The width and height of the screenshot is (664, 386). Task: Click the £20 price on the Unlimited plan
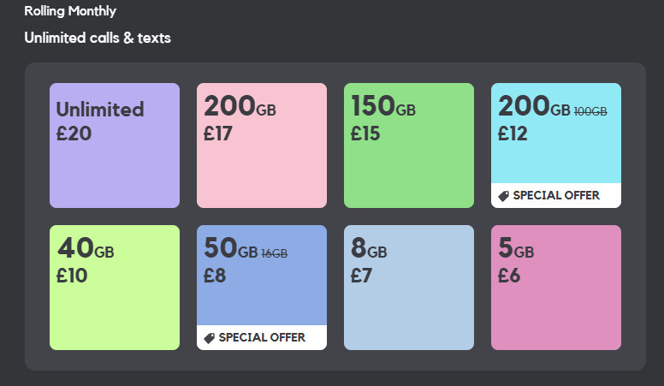point(74,134)
